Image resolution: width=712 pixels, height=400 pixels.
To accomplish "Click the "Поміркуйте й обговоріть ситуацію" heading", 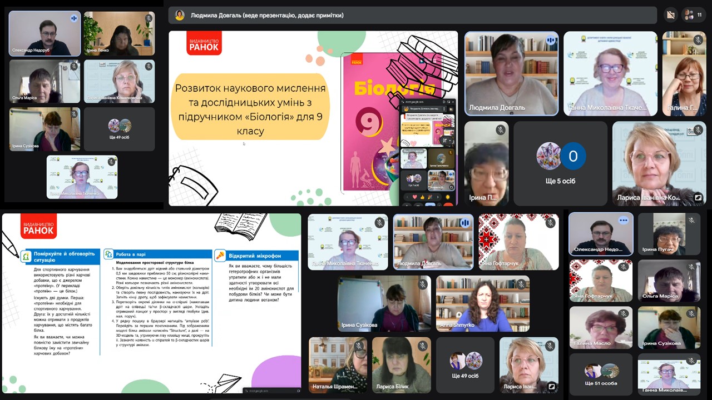I will point(64,256).
